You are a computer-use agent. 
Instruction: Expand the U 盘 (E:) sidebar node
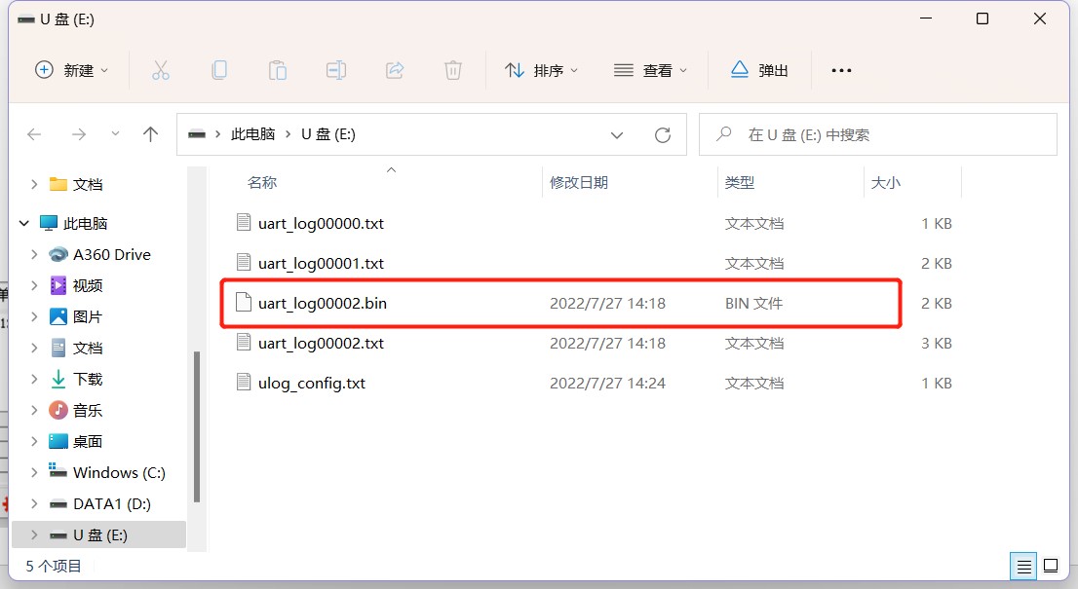click(x=34, y=534)
